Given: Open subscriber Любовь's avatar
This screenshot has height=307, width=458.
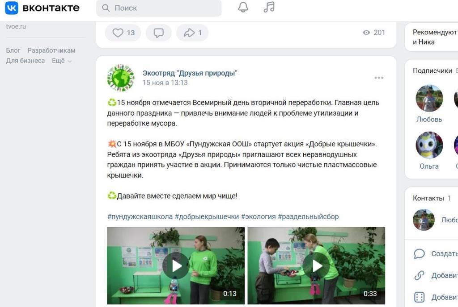Looking at the screenshot, I should (429, 99).
